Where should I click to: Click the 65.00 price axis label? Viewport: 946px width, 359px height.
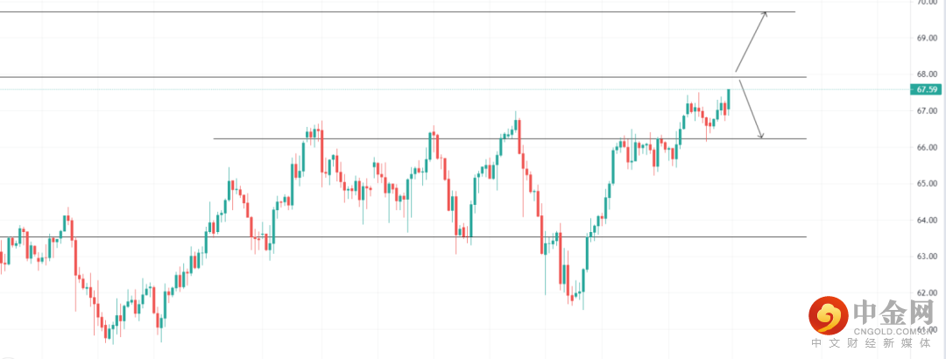coord(928,184)
